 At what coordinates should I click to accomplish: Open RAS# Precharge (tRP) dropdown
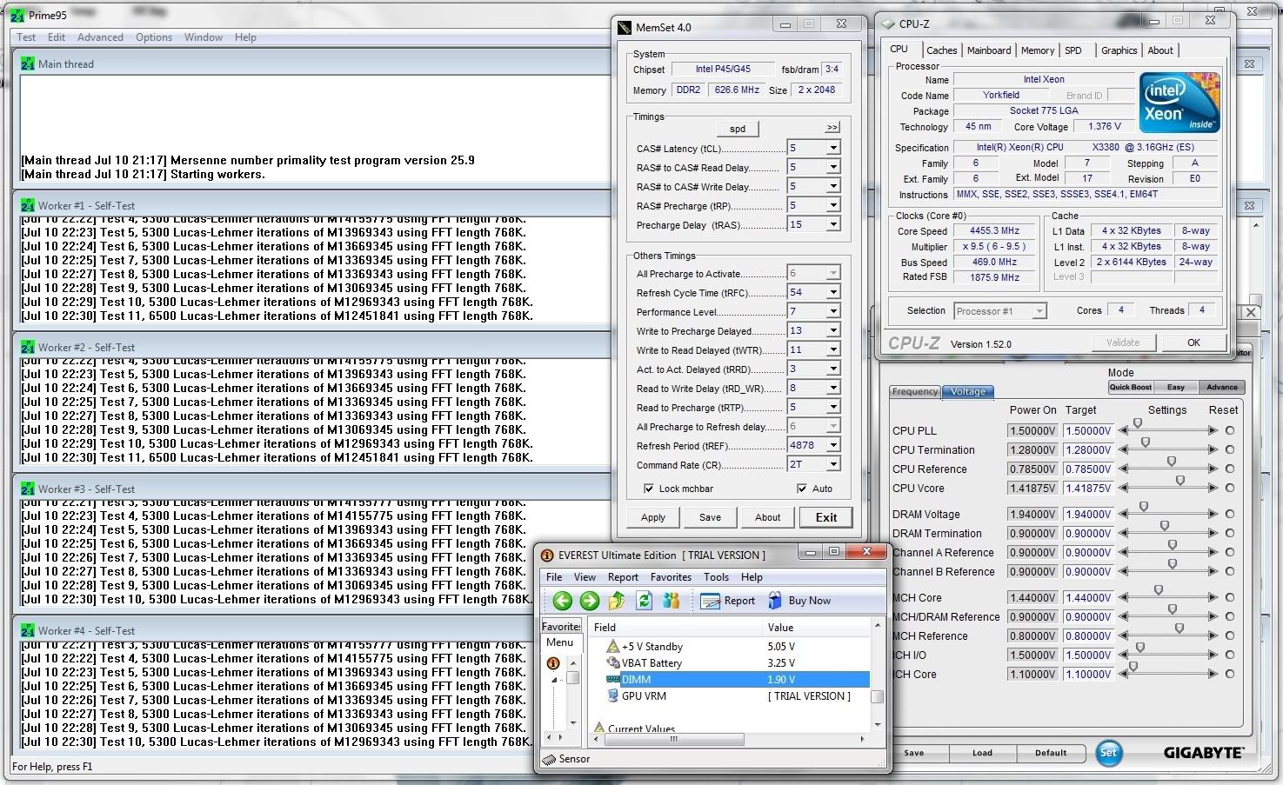pos(833,205)
